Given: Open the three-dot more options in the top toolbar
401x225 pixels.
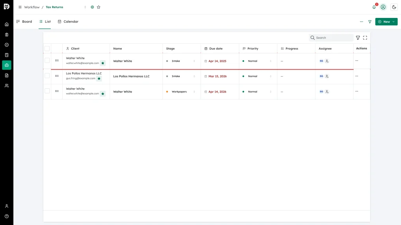Looking at the screenshot, I should [x=361, y=22].
